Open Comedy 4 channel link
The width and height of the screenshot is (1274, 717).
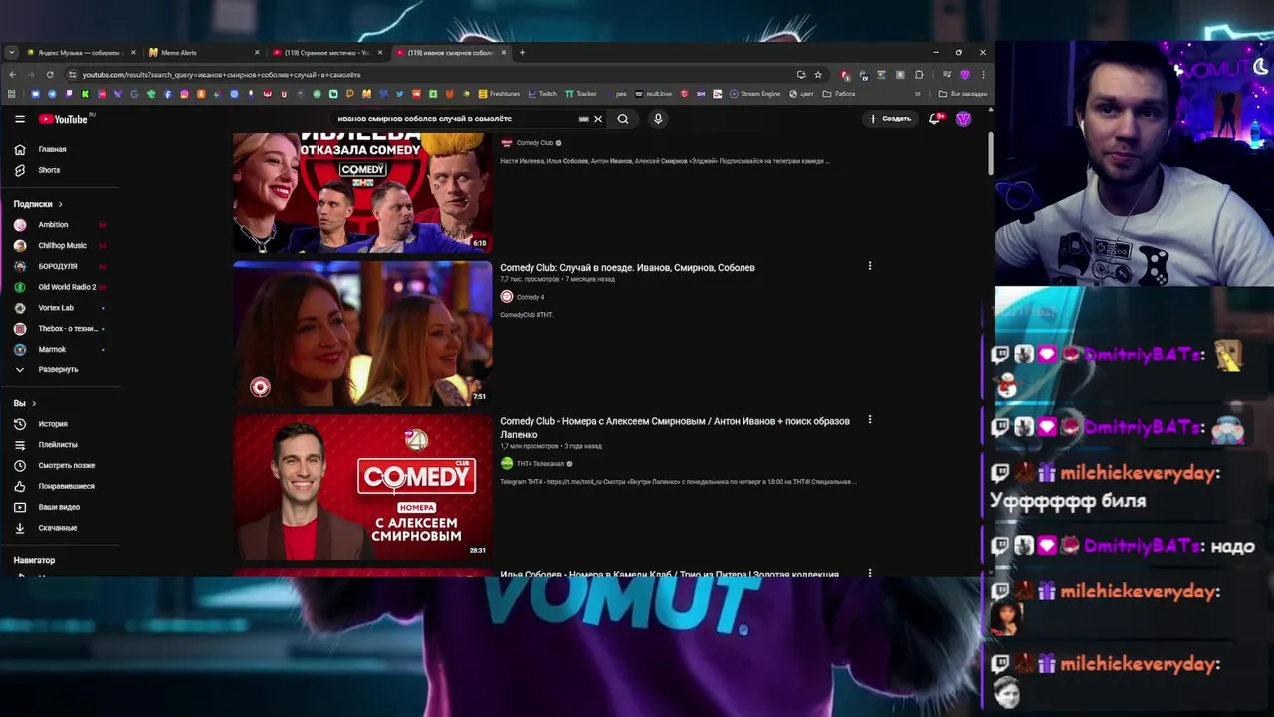click(x=530, y=297)
